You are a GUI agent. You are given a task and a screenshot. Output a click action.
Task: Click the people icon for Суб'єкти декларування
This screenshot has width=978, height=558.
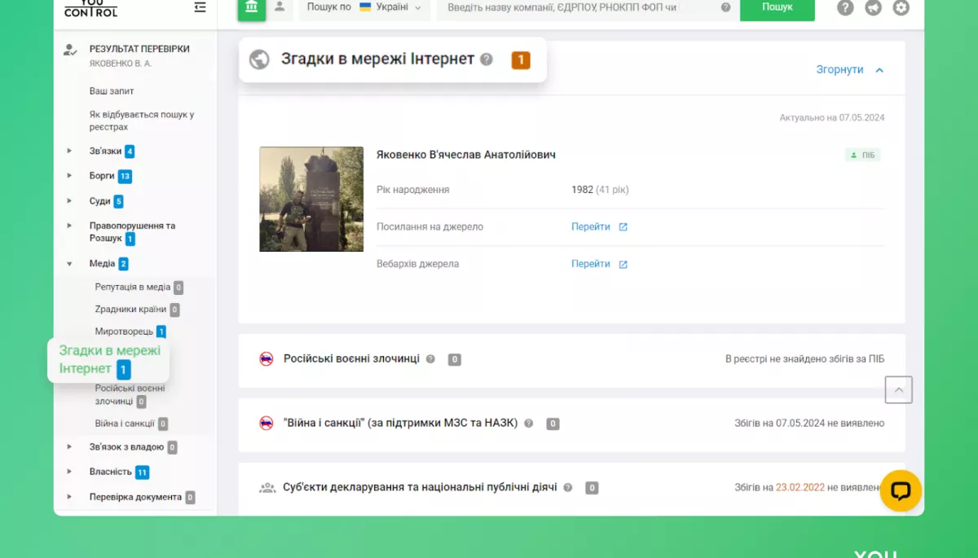(267, 488)
